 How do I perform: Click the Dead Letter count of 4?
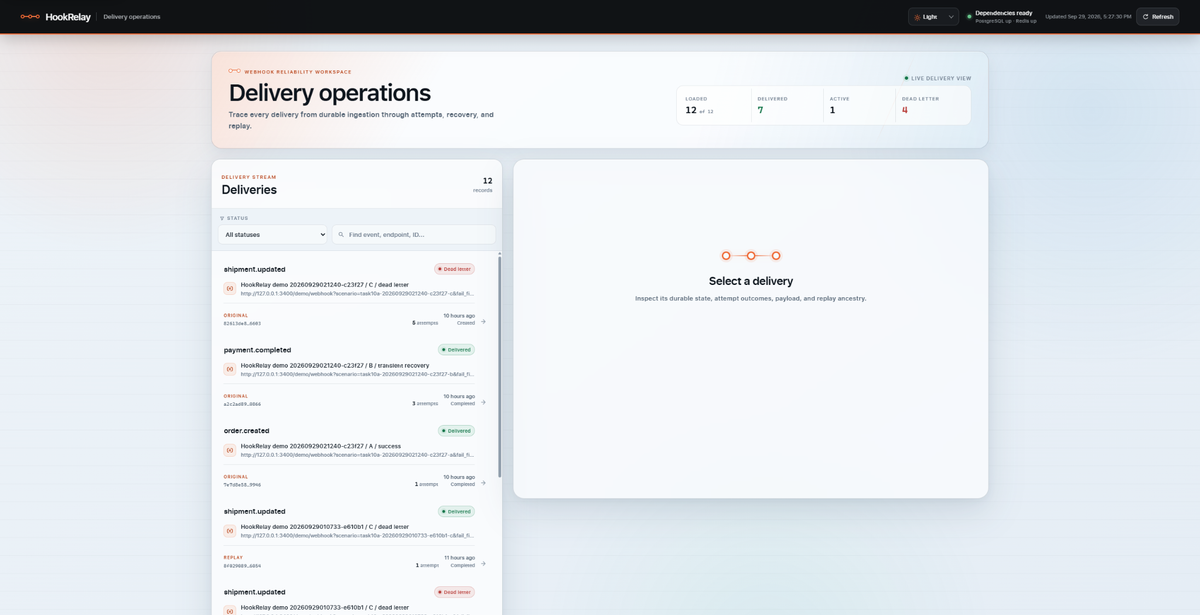pos(905,110)
